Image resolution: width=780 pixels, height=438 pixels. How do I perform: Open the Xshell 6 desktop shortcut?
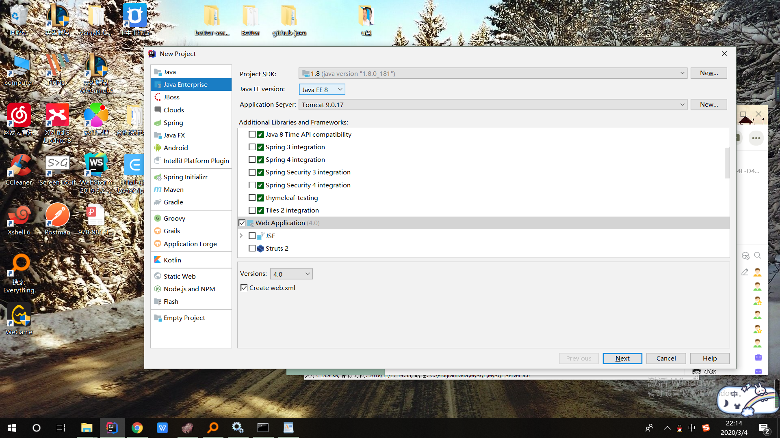19,219
